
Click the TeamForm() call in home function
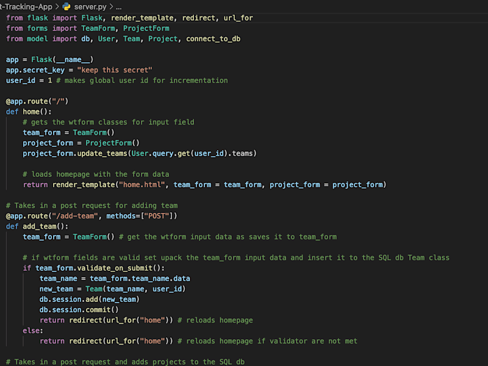pyautogui.click(x=94, y=132)
